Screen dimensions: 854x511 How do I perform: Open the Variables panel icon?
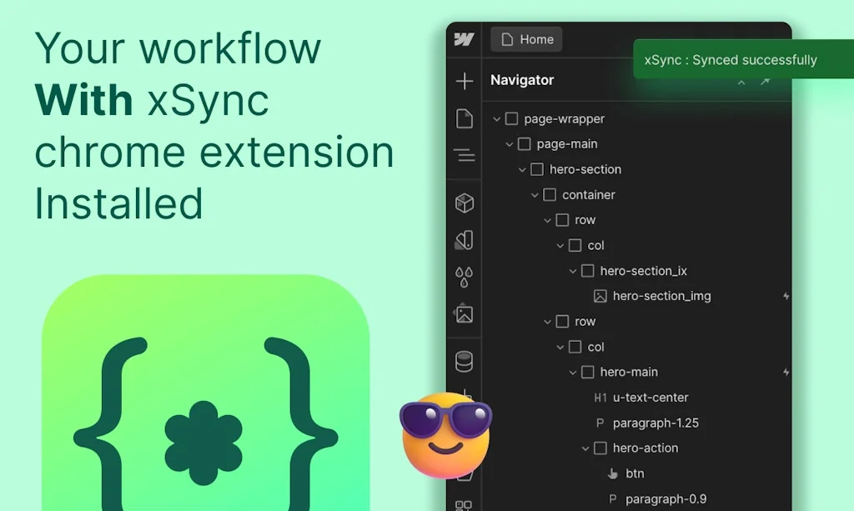(x=465, y=240)
